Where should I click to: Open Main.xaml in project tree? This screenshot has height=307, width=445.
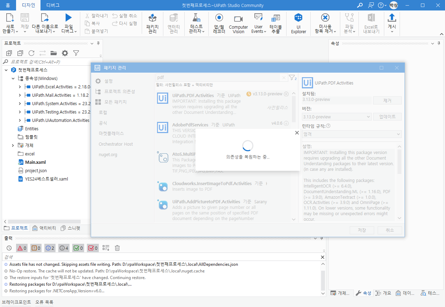point(35,162)
